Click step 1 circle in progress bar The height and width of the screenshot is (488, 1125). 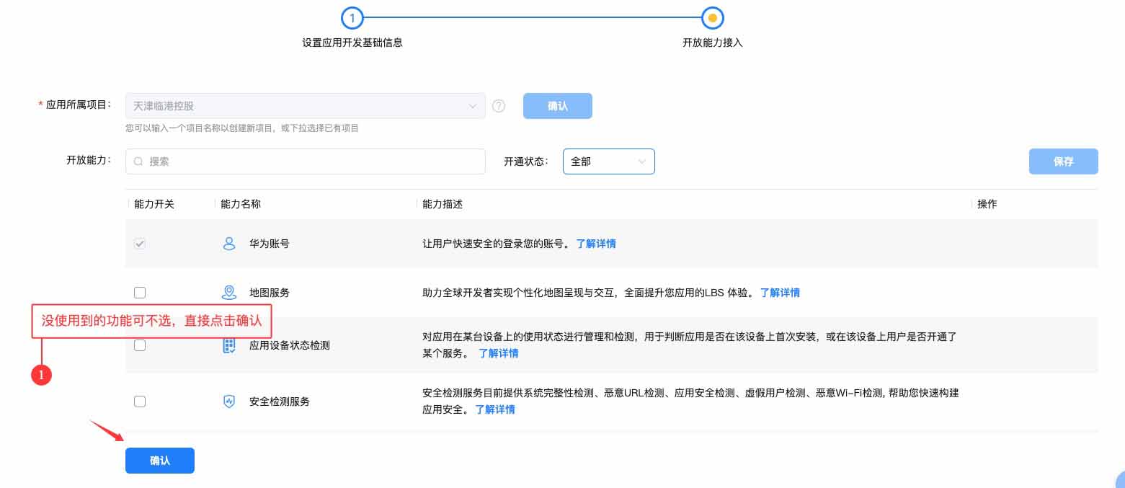(x=352, y=17)
